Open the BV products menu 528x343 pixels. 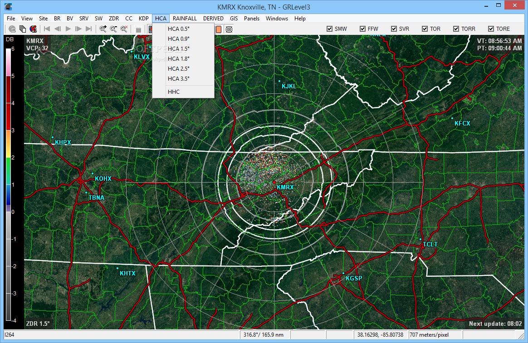(70, 19)
